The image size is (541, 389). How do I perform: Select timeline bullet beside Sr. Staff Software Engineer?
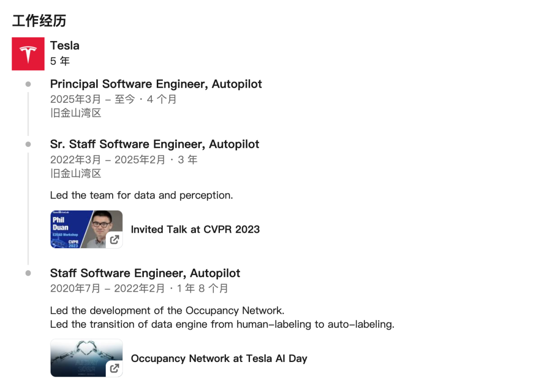coord(28,144)
